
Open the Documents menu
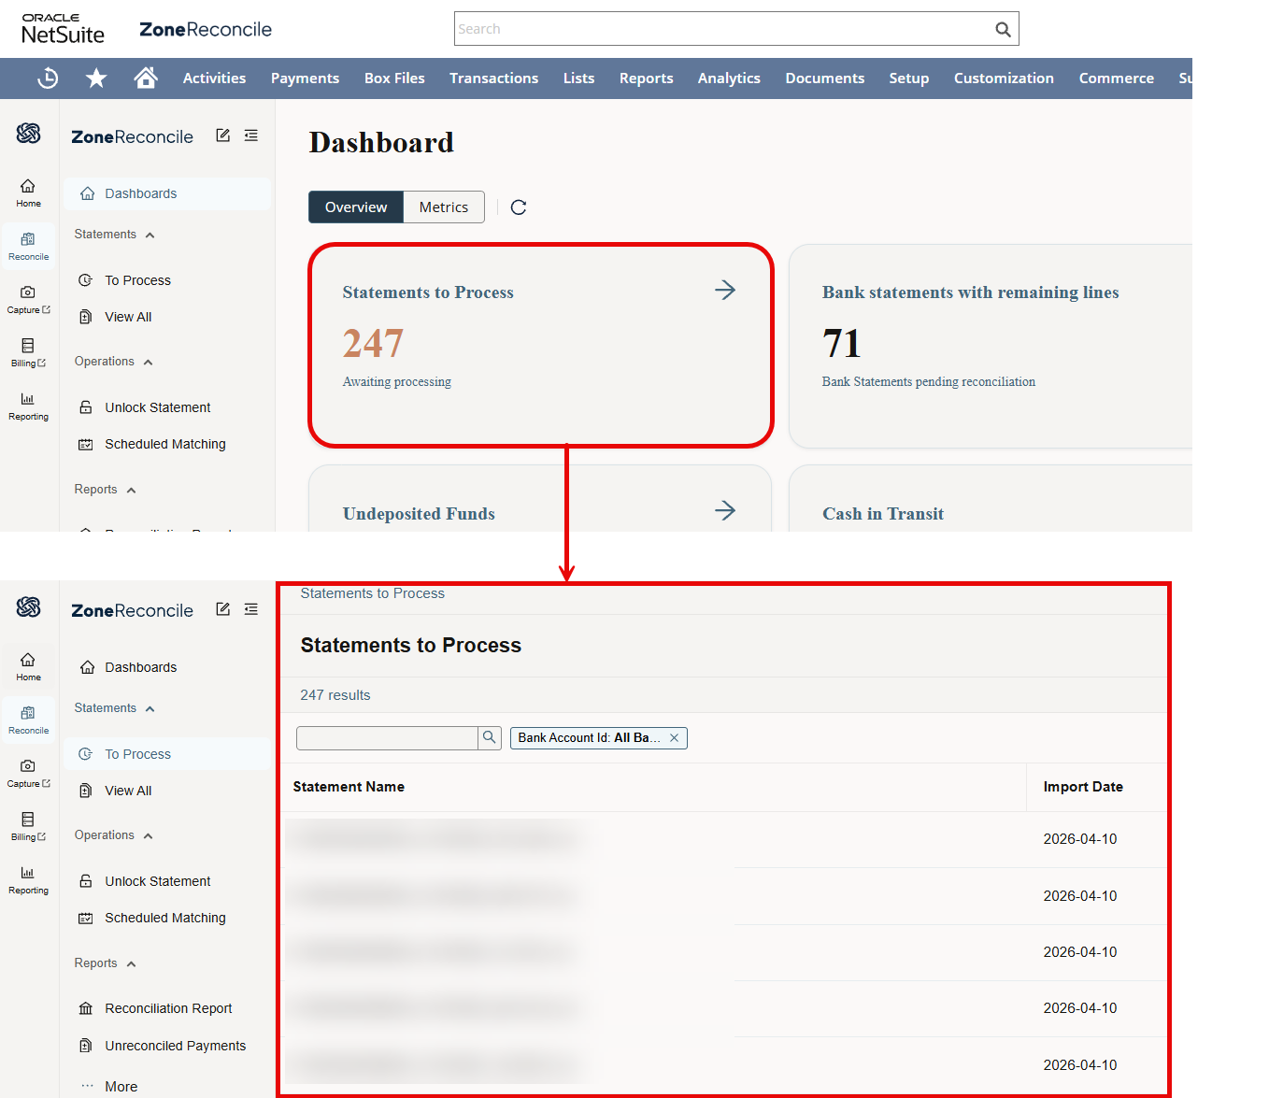click(824, 78)
